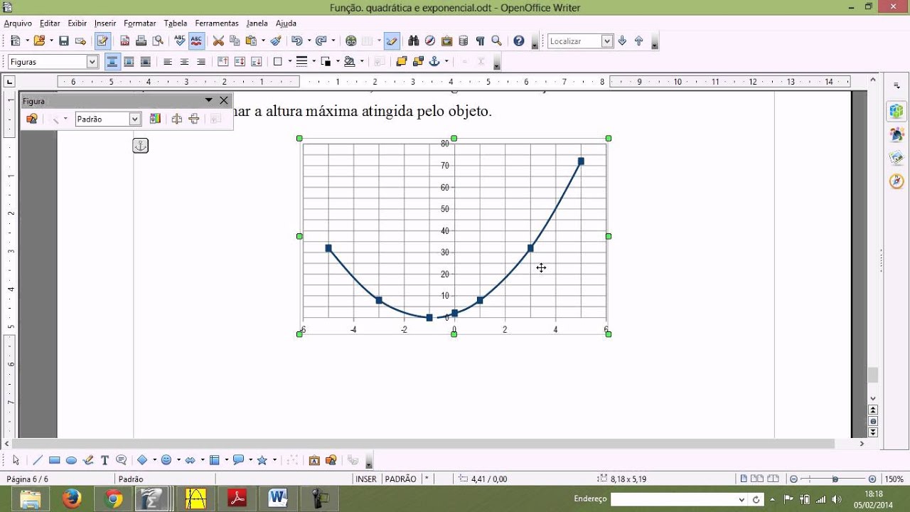Find previous with the up arrow button
The height and width of the screenshot is (512, 910).
(638, 41)
